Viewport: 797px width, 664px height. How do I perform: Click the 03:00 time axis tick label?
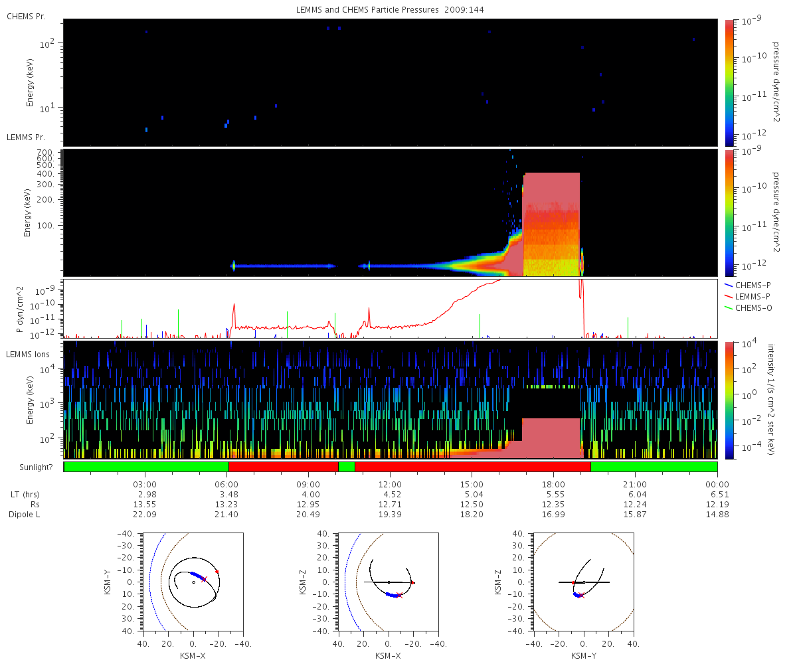point(145,483)
